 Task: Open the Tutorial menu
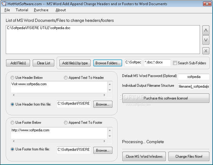22,10
